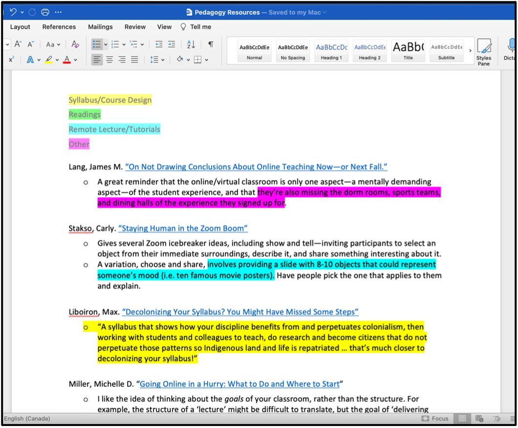Increase the font size with the larger A
The width and height of the screenshot is (518, 428).
18,44
